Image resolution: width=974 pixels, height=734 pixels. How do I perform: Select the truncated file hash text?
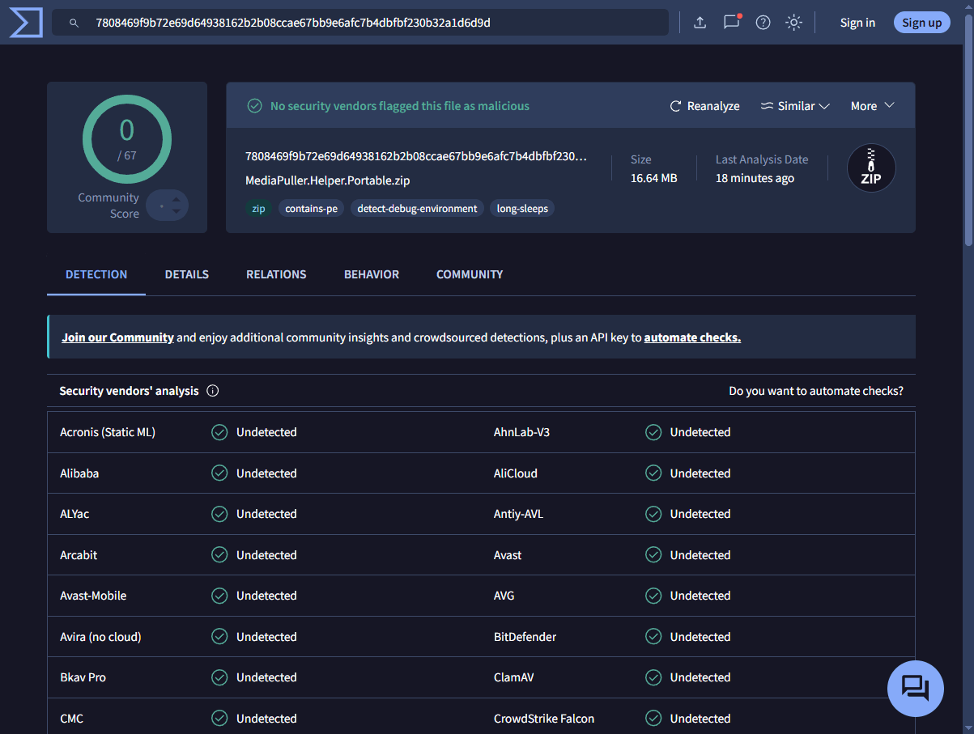coord(416,156)
